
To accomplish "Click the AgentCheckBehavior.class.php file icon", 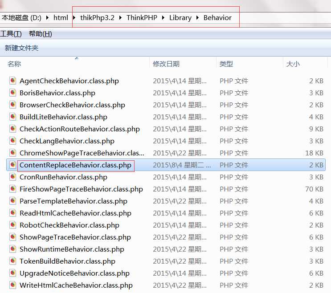I will [12, 80].
